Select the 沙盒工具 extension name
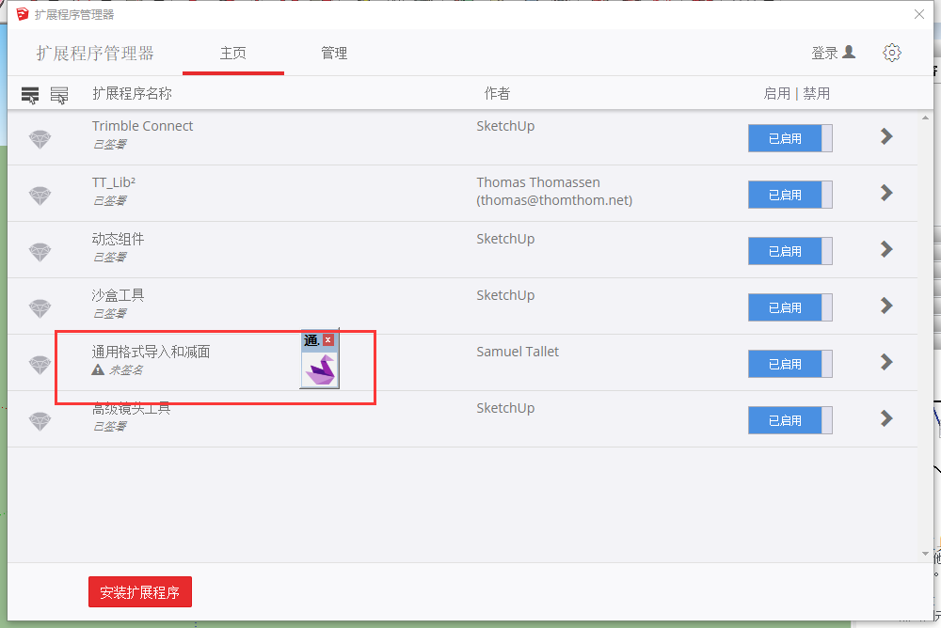 [x=118, y=295]
